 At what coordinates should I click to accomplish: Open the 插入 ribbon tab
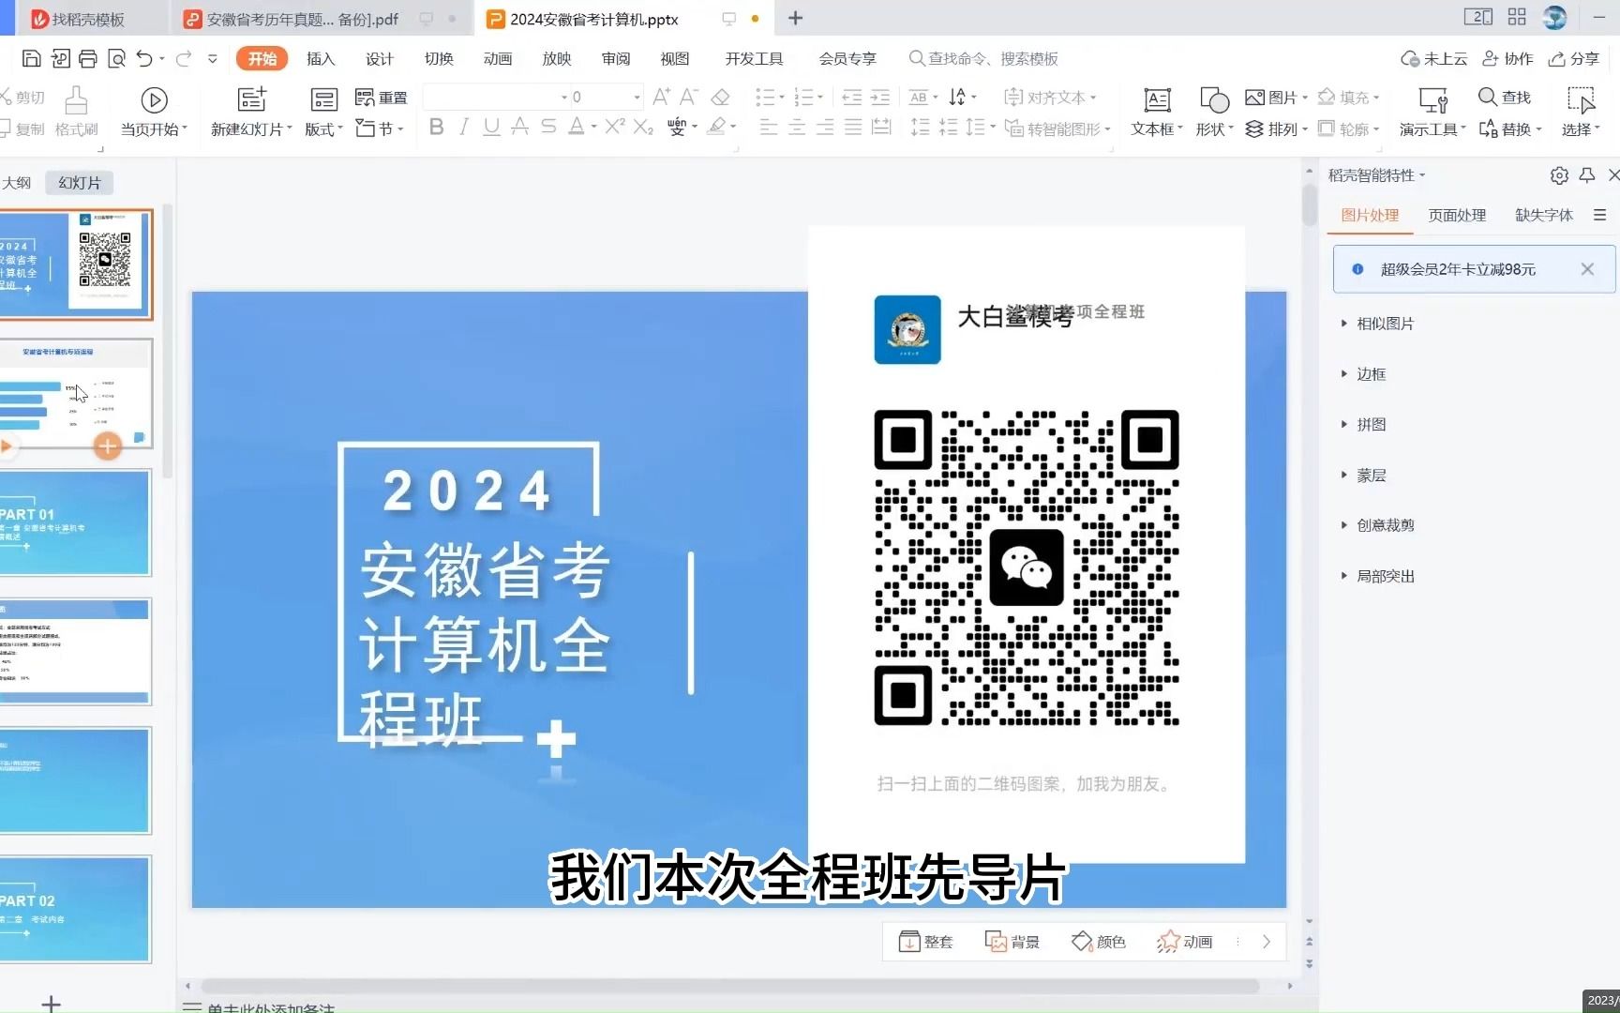click(x=321, y=58)
